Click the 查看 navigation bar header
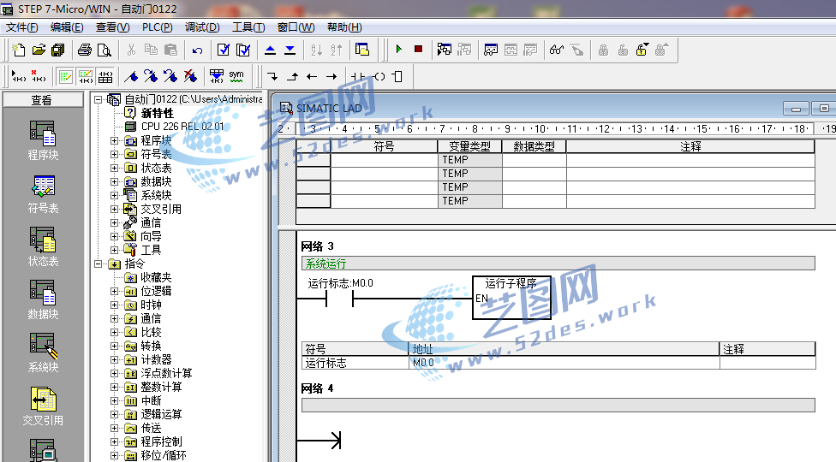 (x=43, y=100)
